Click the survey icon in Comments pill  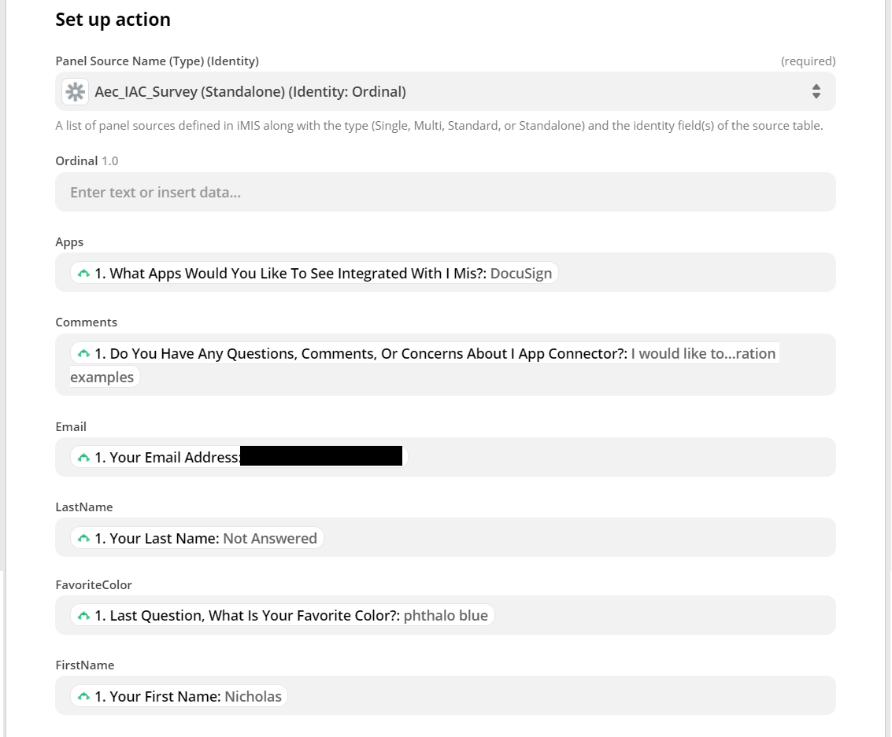[83, 354]
